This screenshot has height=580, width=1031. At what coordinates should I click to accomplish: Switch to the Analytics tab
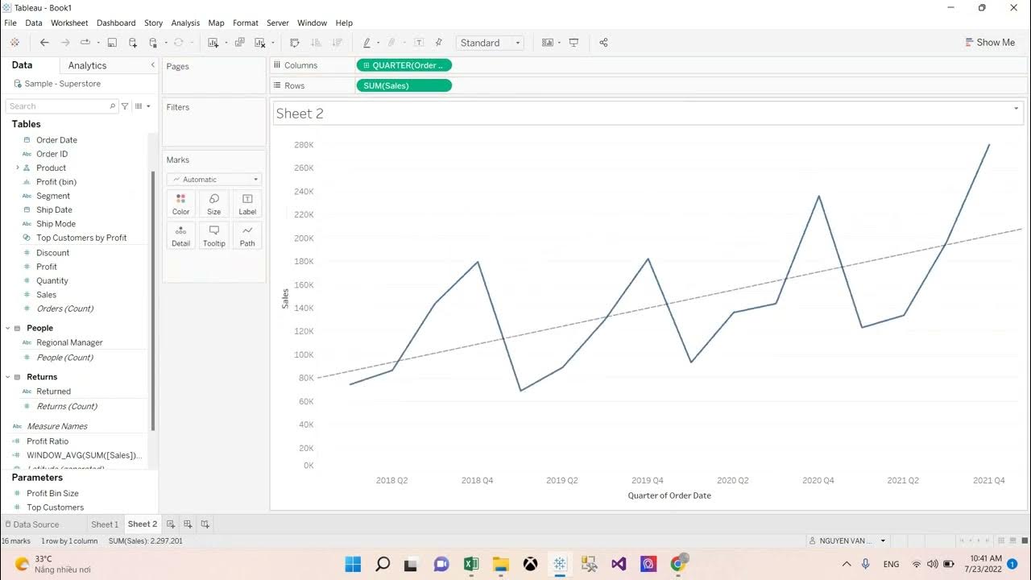[87, 65]
